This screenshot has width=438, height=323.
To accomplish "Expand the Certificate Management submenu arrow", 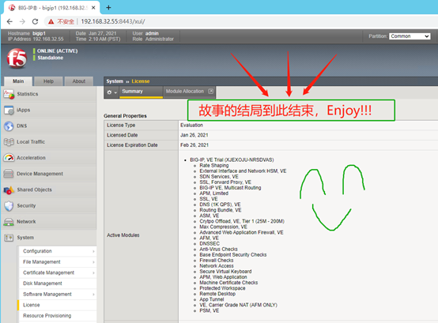I will coord(93,272).
